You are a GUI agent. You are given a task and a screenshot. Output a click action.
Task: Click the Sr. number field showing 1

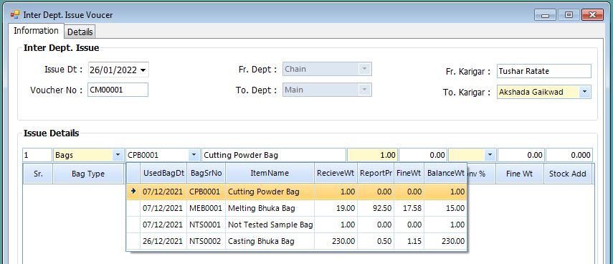pos(37,155)
